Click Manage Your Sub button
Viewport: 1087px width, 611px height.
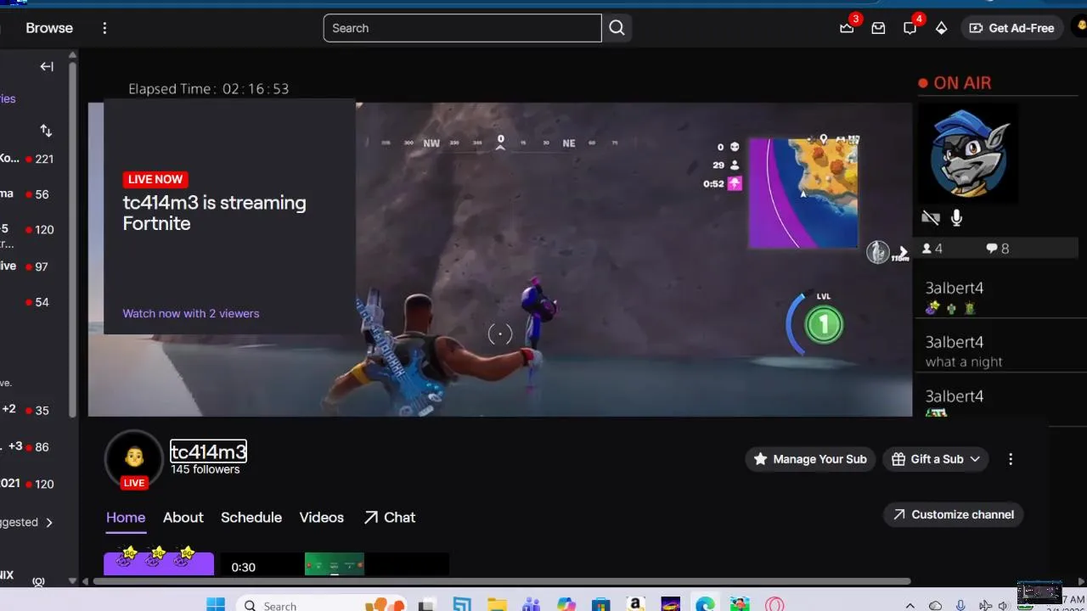tap(811, 459)
